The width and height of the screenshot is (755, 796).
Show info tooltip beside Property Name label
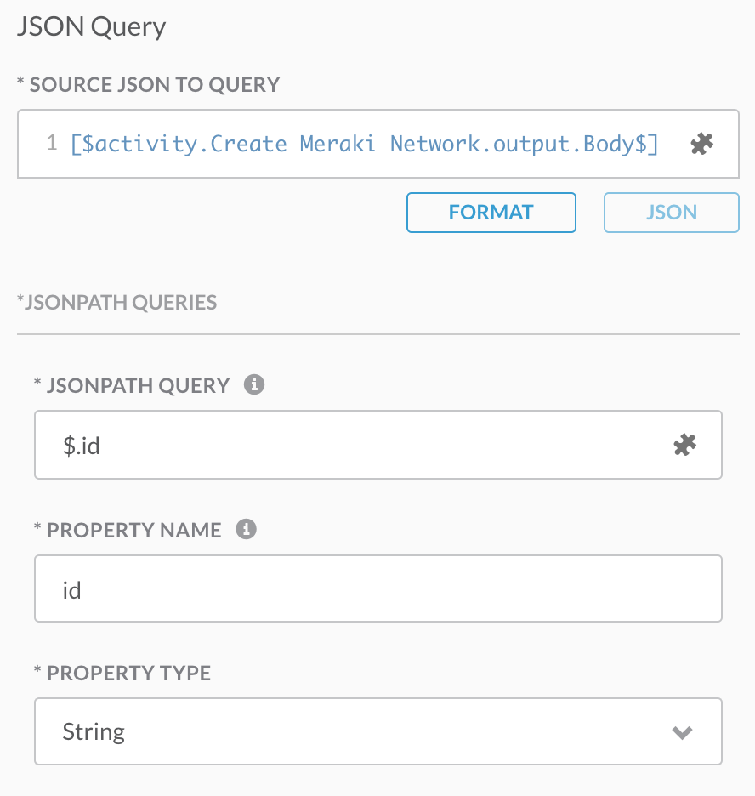click(x=245, y=529)
